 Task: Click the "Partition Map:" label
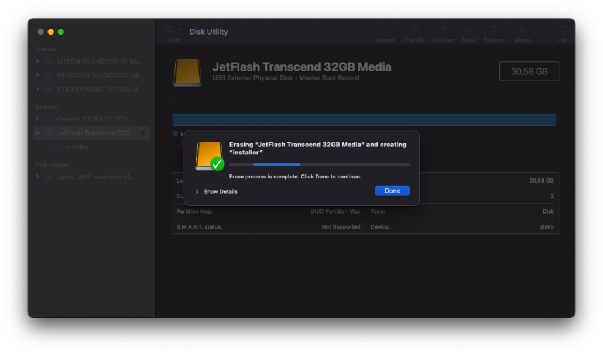click(194, 211)
